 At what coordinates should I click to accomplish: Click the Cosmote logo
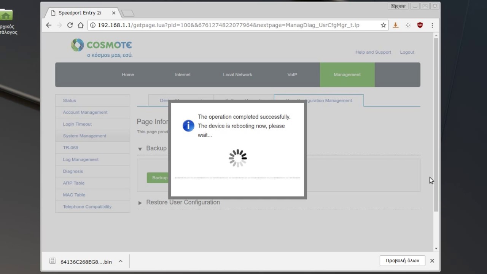102,48
